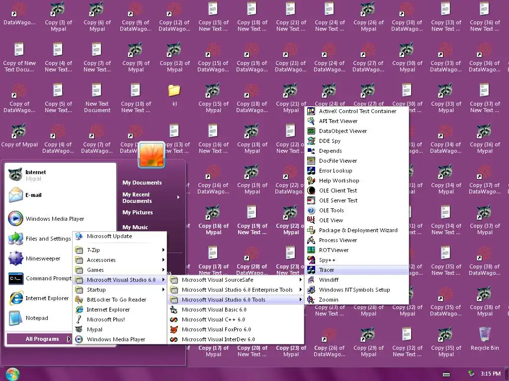
Task: Select Copy of Mypal desktop shortcut
Action: (x=19, y=136)
